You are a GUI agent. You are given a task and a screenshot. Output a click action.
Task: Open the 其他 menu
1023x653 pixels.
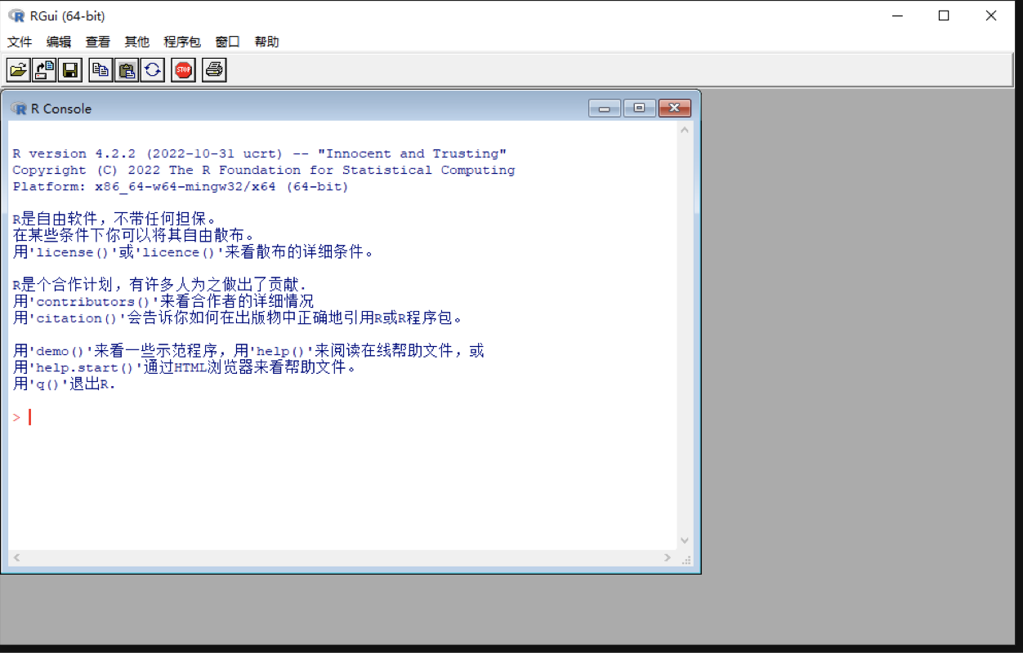click(x=137, y=42)
